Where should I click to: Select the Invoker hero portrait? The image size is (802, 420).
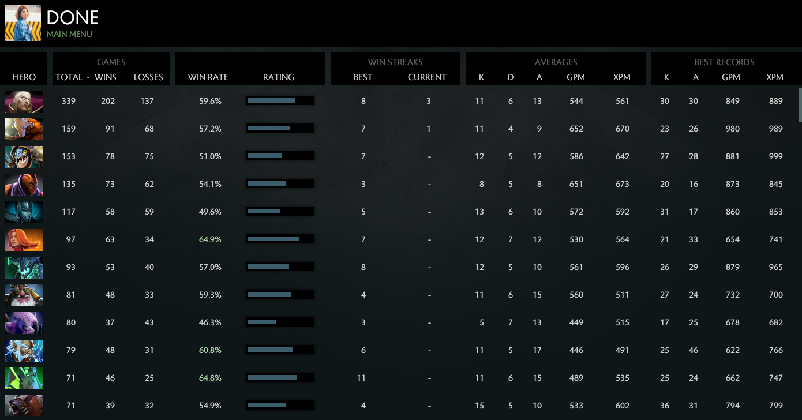pos(24,102)
